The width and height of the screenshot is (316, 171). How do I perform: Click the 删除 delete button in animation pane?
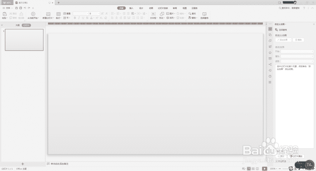click(299, 40)
